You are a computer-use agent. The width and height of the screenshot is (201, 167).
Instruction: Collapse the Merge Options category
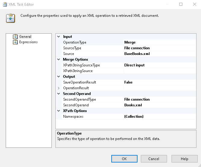click(x=59, y=59)
